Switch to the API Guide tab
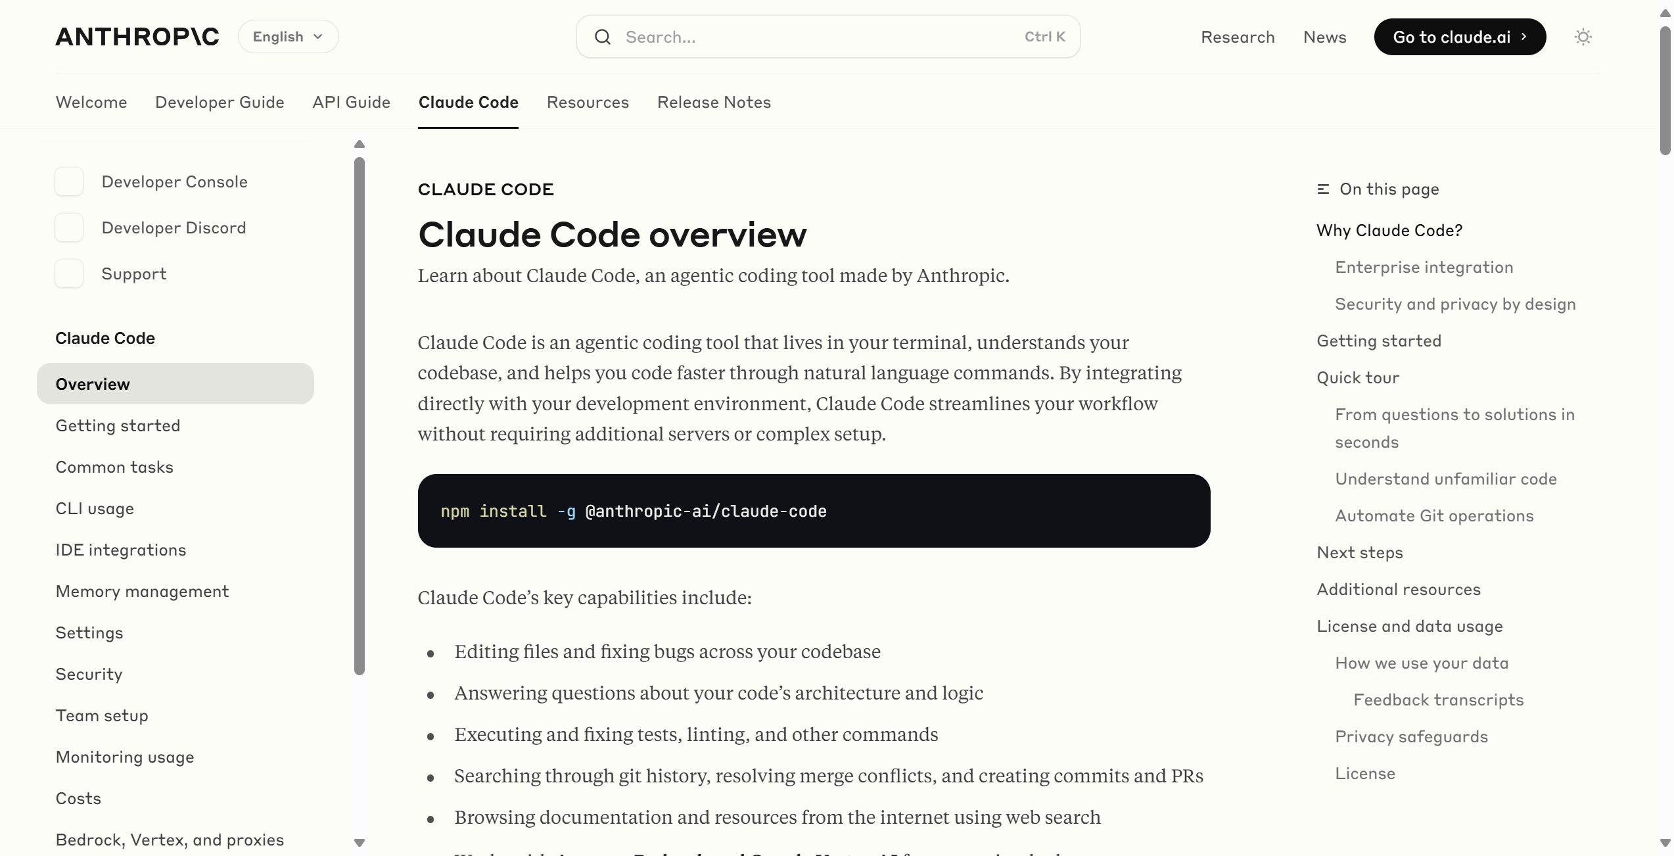Viewport: 1674px width, 856px height. [x=351, y=102]
